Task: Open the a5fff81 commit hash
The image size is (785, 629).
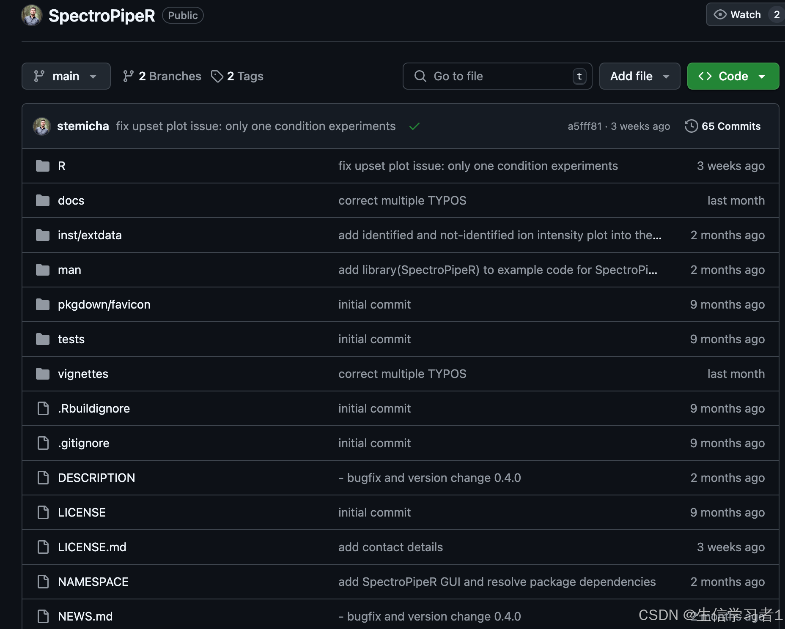Action: tap(585, 126)
